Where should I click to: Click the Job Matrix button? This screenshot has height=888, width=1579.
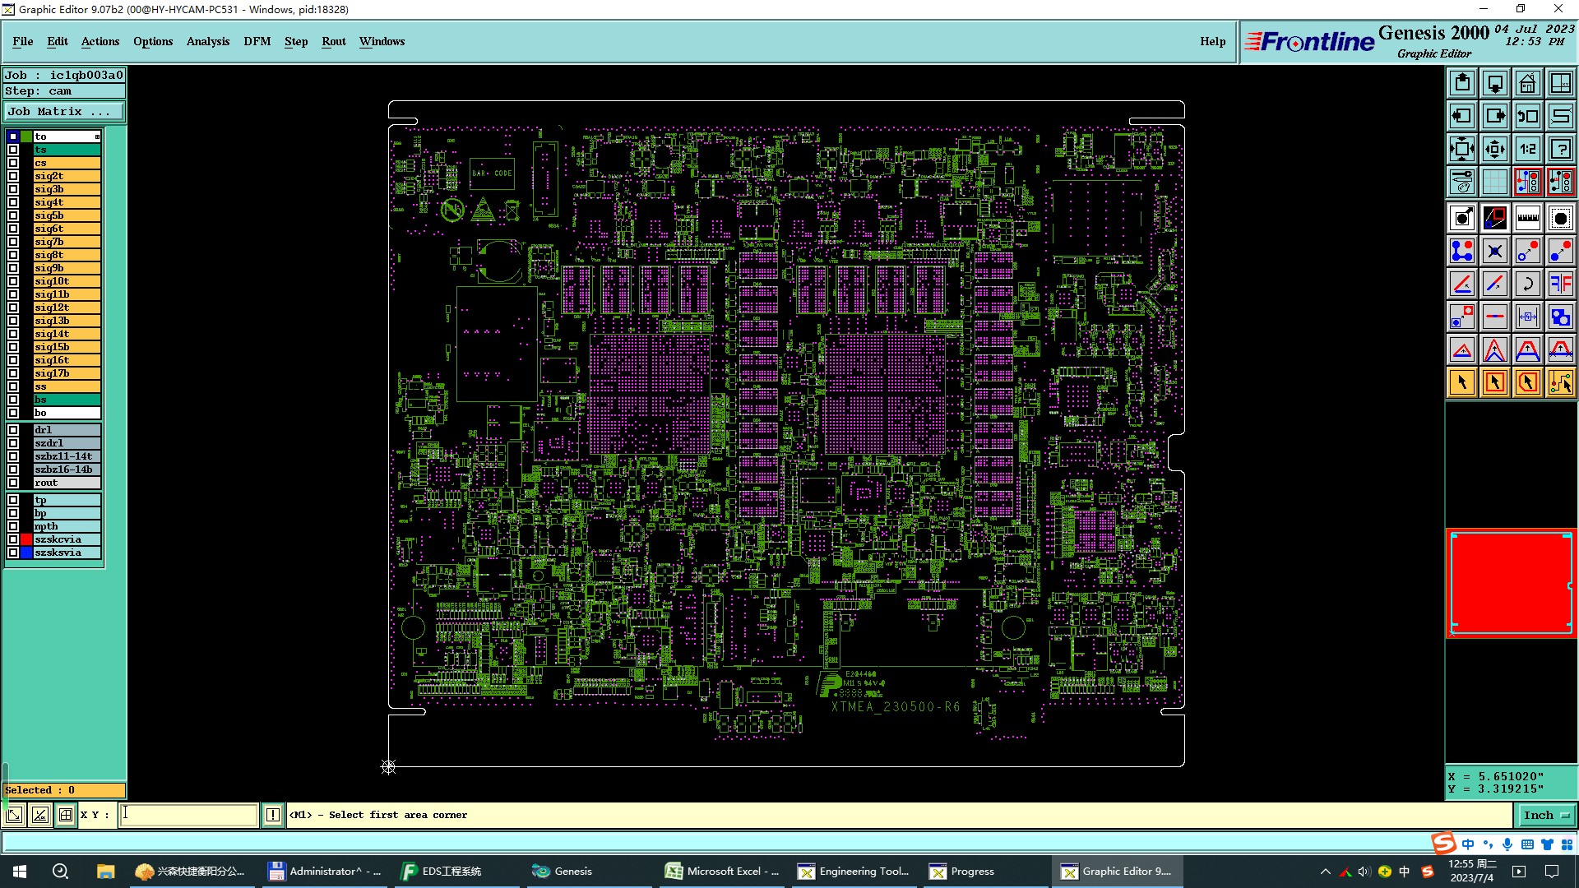[x=63, y=112]
